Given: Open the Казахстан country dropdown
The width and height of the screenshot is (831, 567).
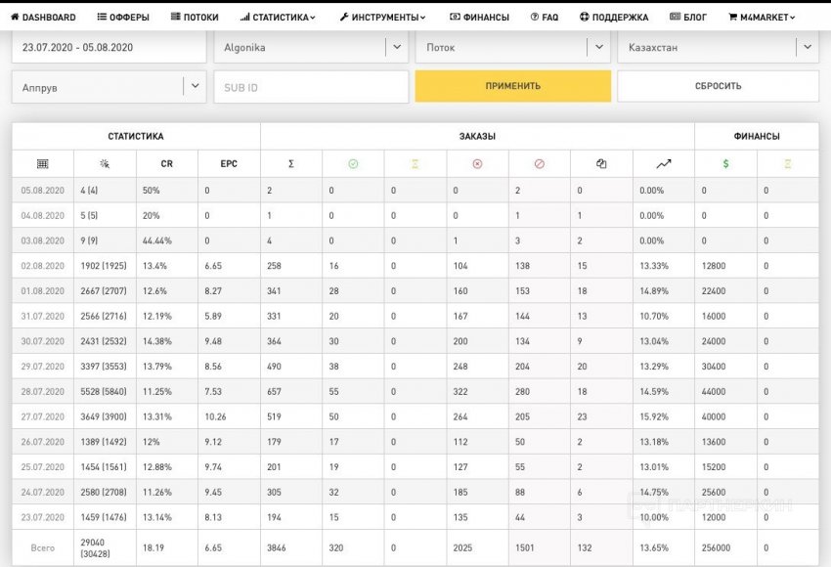Looking at the screenshot, I should tap(807, 47).
